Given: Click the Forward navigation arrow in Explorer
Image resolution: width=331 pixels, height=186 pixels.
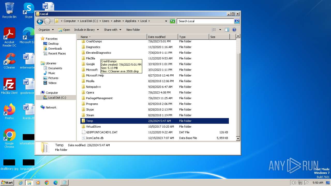Looking at the screenshot, I should click(x=47, y=21).
